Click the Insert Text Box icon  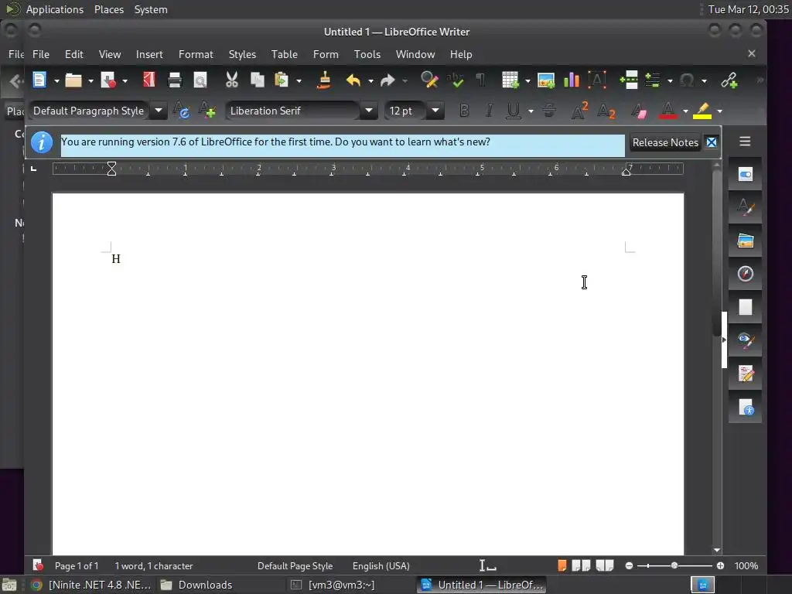(597, 80)
